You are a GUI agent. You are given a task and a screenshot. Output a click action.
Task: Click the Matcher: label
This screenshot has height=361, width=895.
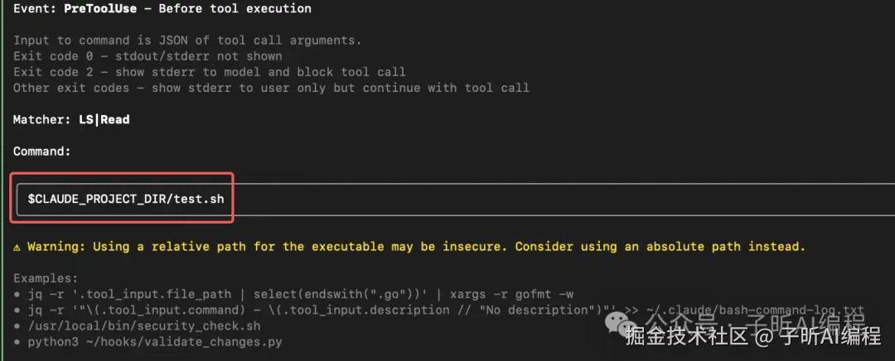click(x=39, y=119)
